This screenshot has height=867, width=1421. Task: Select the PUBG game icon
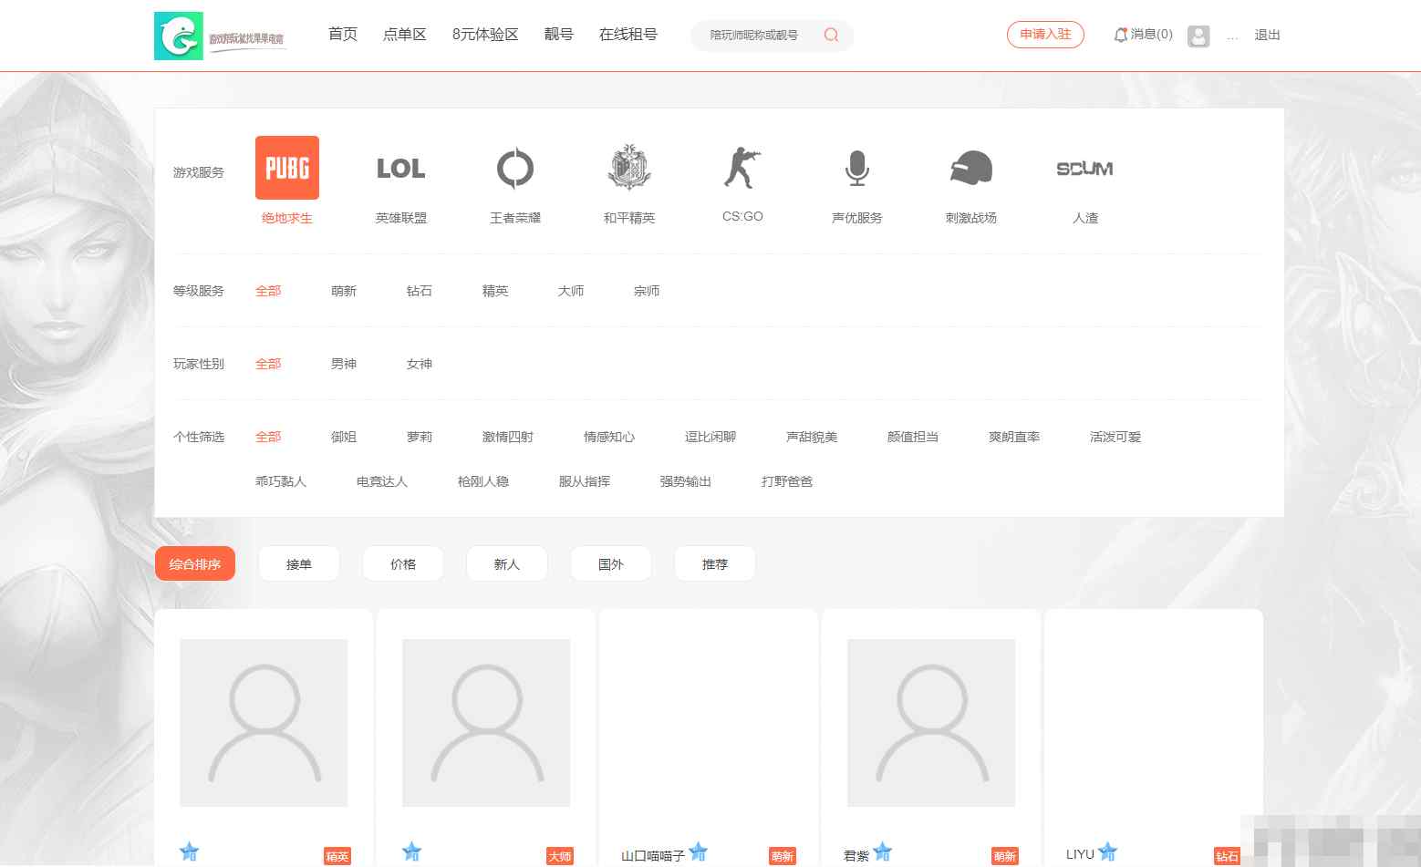tap(286, 168)
